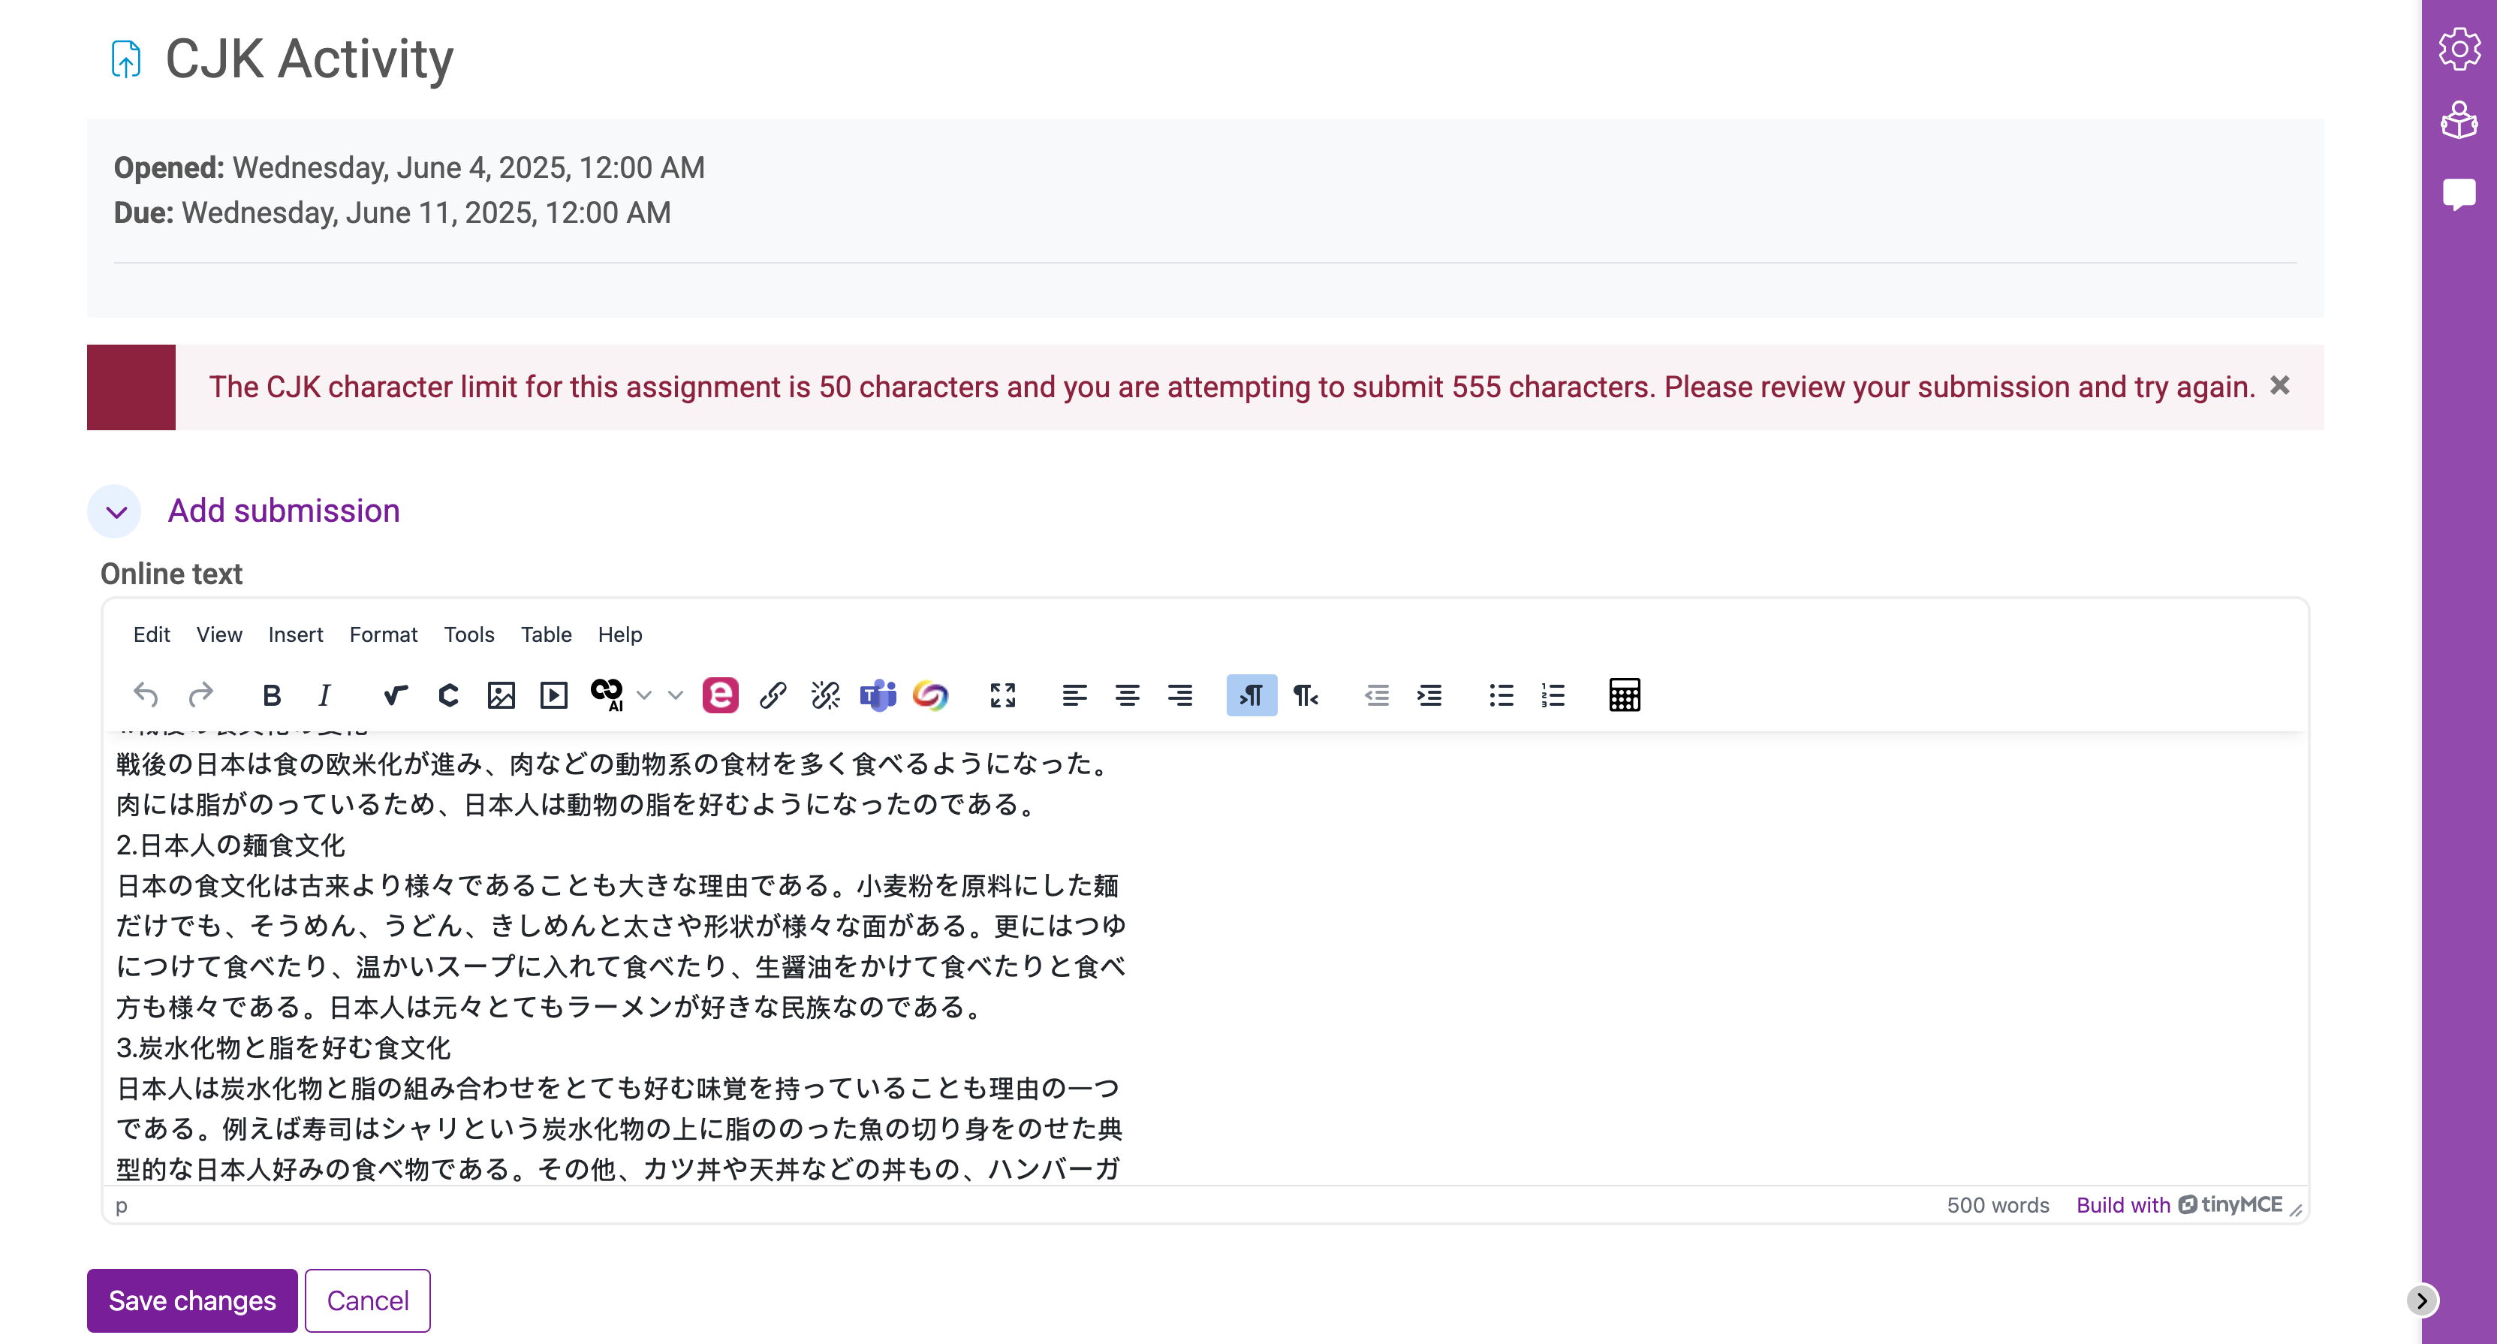Viewport: 2497px width, 1344px height.
Task: Undo the last edit in the editor
Action: pos(146,695)
